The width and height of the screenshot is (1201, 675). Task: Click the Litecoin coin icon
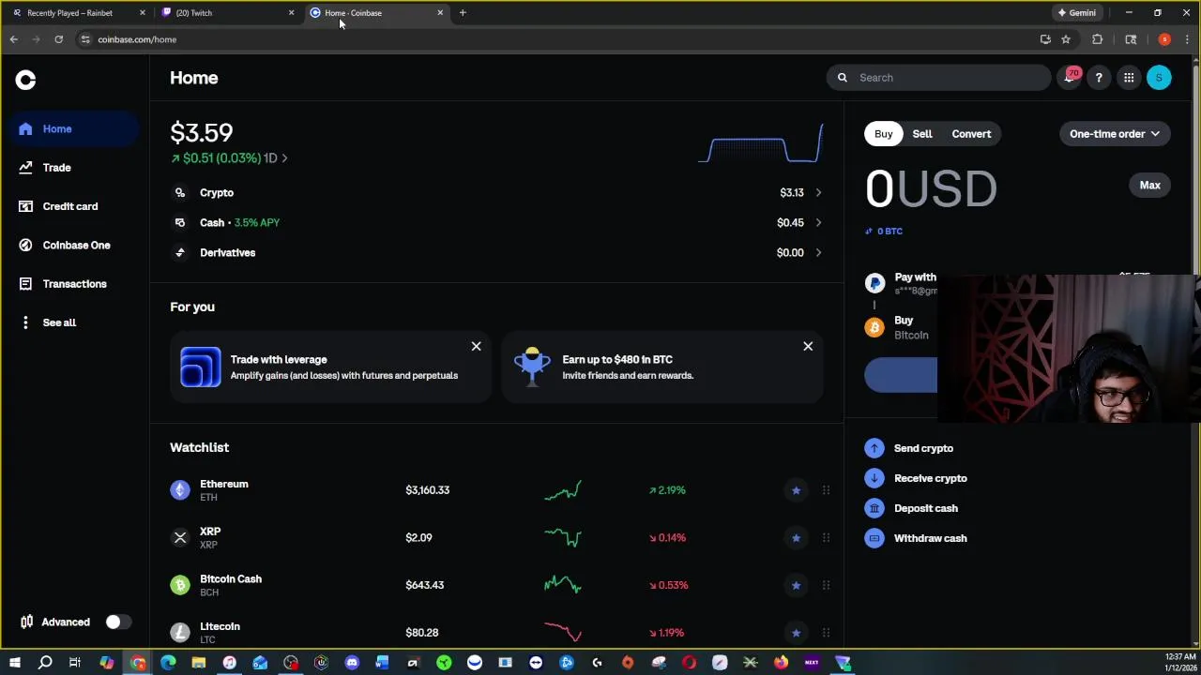180,633
